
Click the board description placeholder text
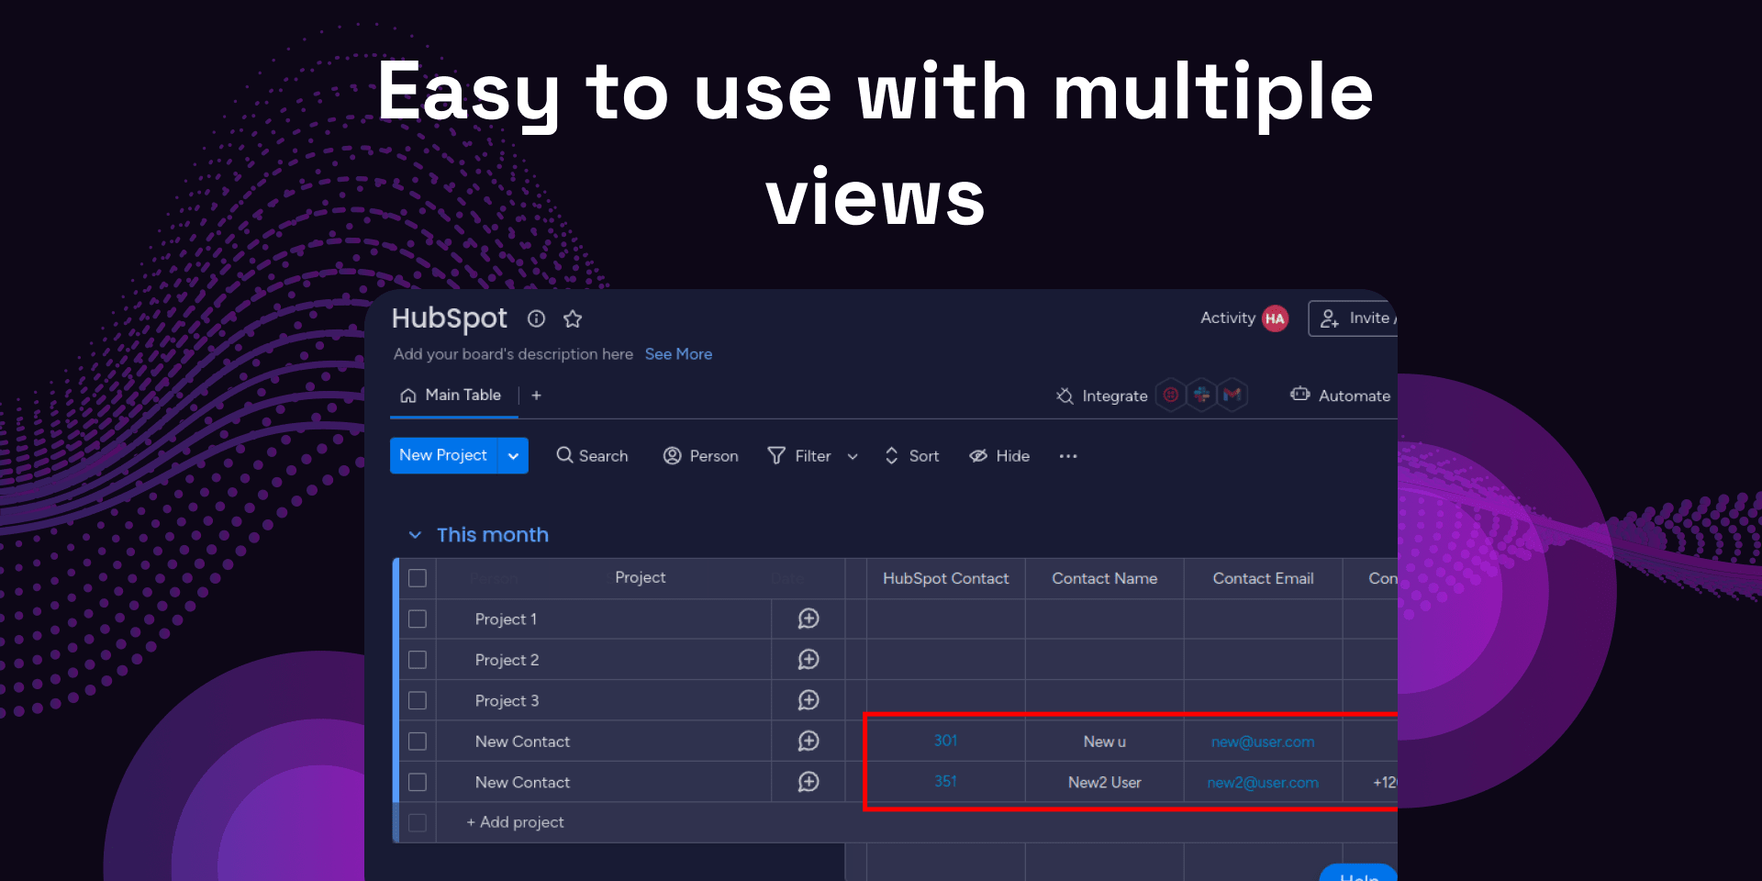point(513,354)
